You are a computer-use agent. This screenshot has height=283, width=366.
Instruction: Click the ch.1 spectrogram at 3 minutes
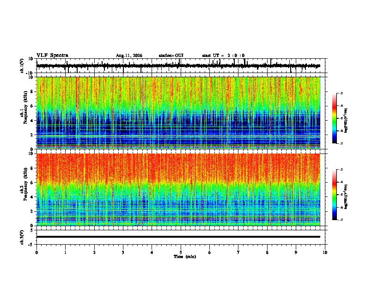tap(123, 113)
